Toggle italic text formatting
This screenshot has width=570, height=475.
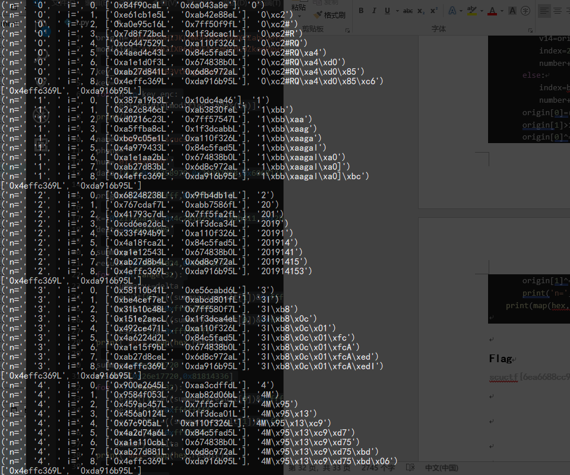[375, 11]
